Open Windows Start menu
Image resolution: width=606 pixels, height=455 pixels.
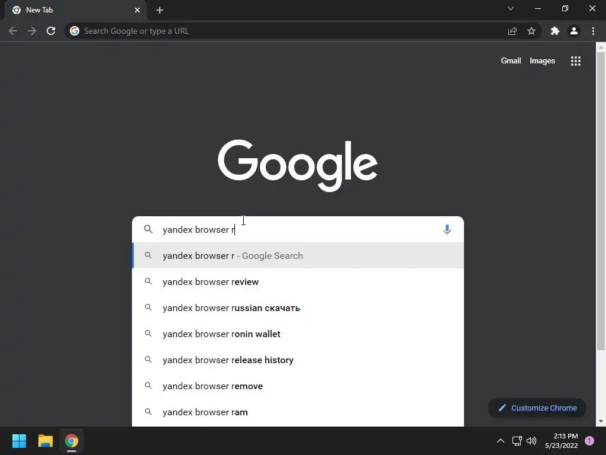(x=19, y=441)
